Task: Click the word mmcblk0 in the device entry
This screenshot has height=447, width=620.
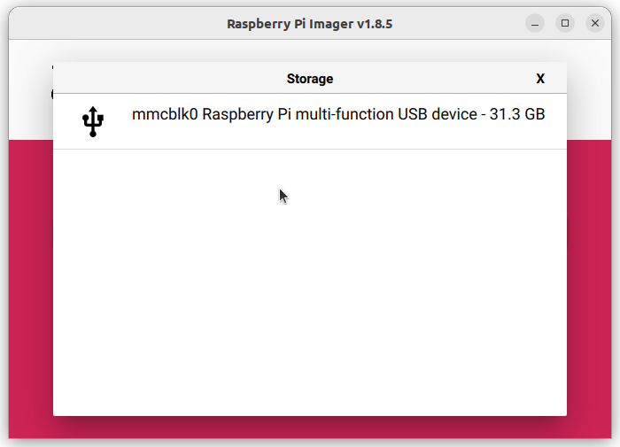Action: 165,114
